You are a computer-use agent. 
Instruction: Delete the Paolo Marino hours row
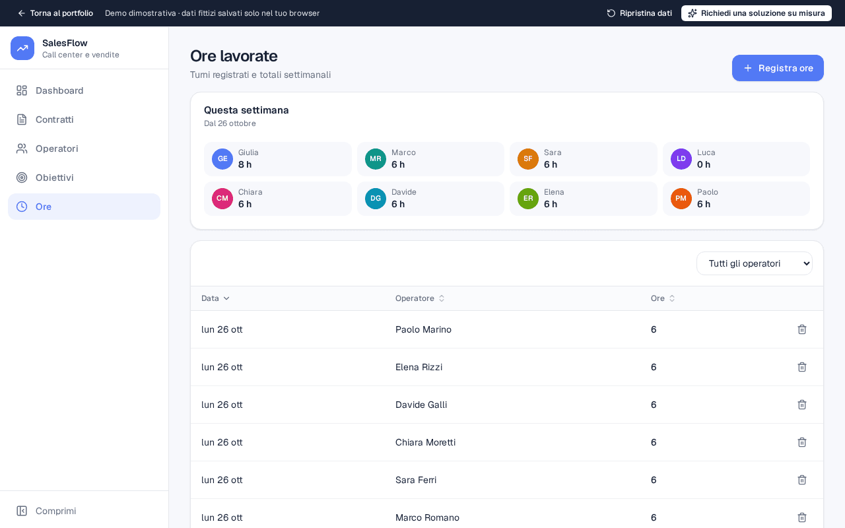click(x=802, y=329)
